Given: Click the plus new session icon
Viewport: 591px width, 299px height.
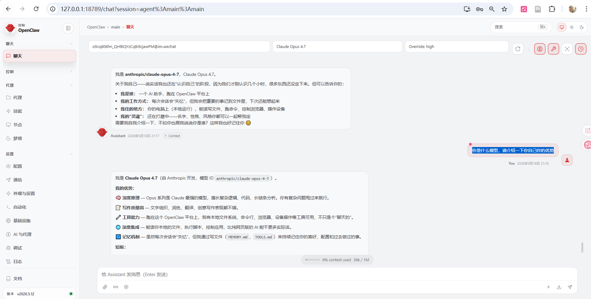Looking at the screenshot, I should point(549,287).
